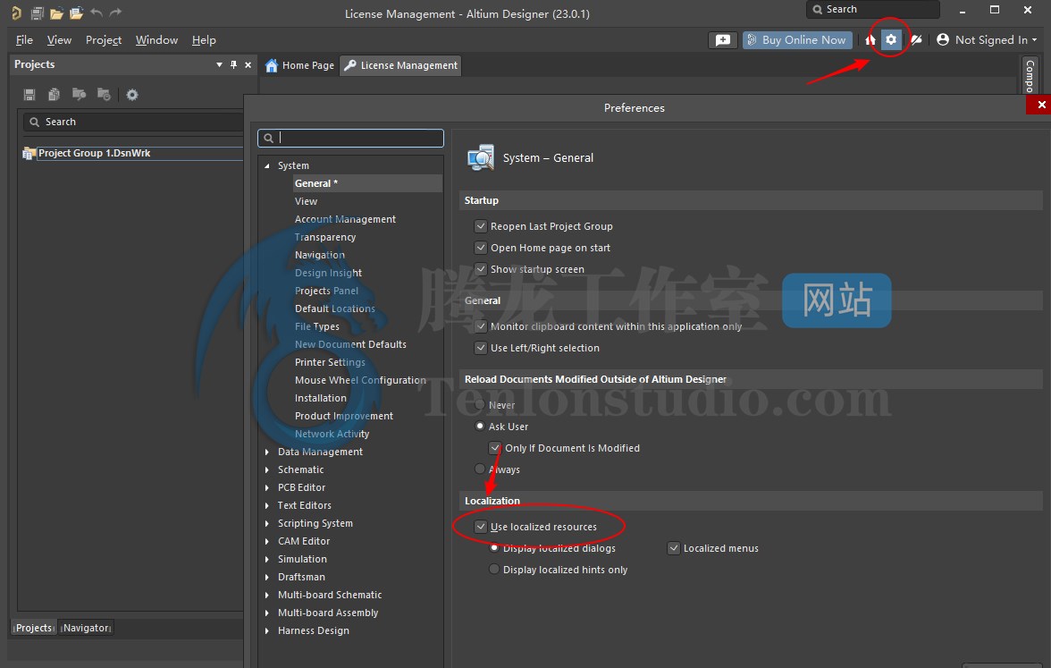The width and height of the screenshot is (1051, 668).
Task: Click the user account avatar icon
Action: [x=942, y=39]
